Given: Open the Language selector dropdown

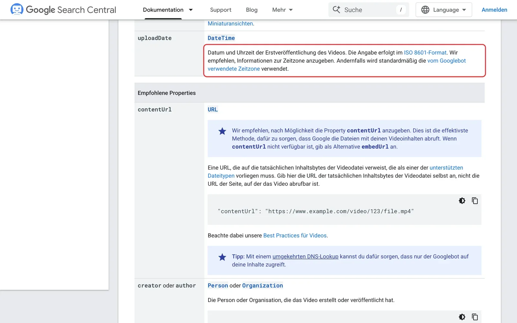Looking at the screenshot, I should (x=444, y=10).
